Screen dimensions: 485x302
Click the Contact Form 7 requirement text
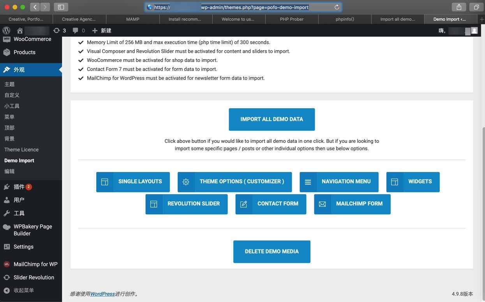[152, 69]
